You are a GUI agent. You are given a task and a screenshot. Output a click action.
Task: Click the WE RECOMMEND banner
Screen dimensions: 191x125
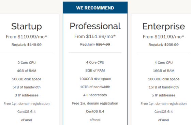tap(95, 7)
